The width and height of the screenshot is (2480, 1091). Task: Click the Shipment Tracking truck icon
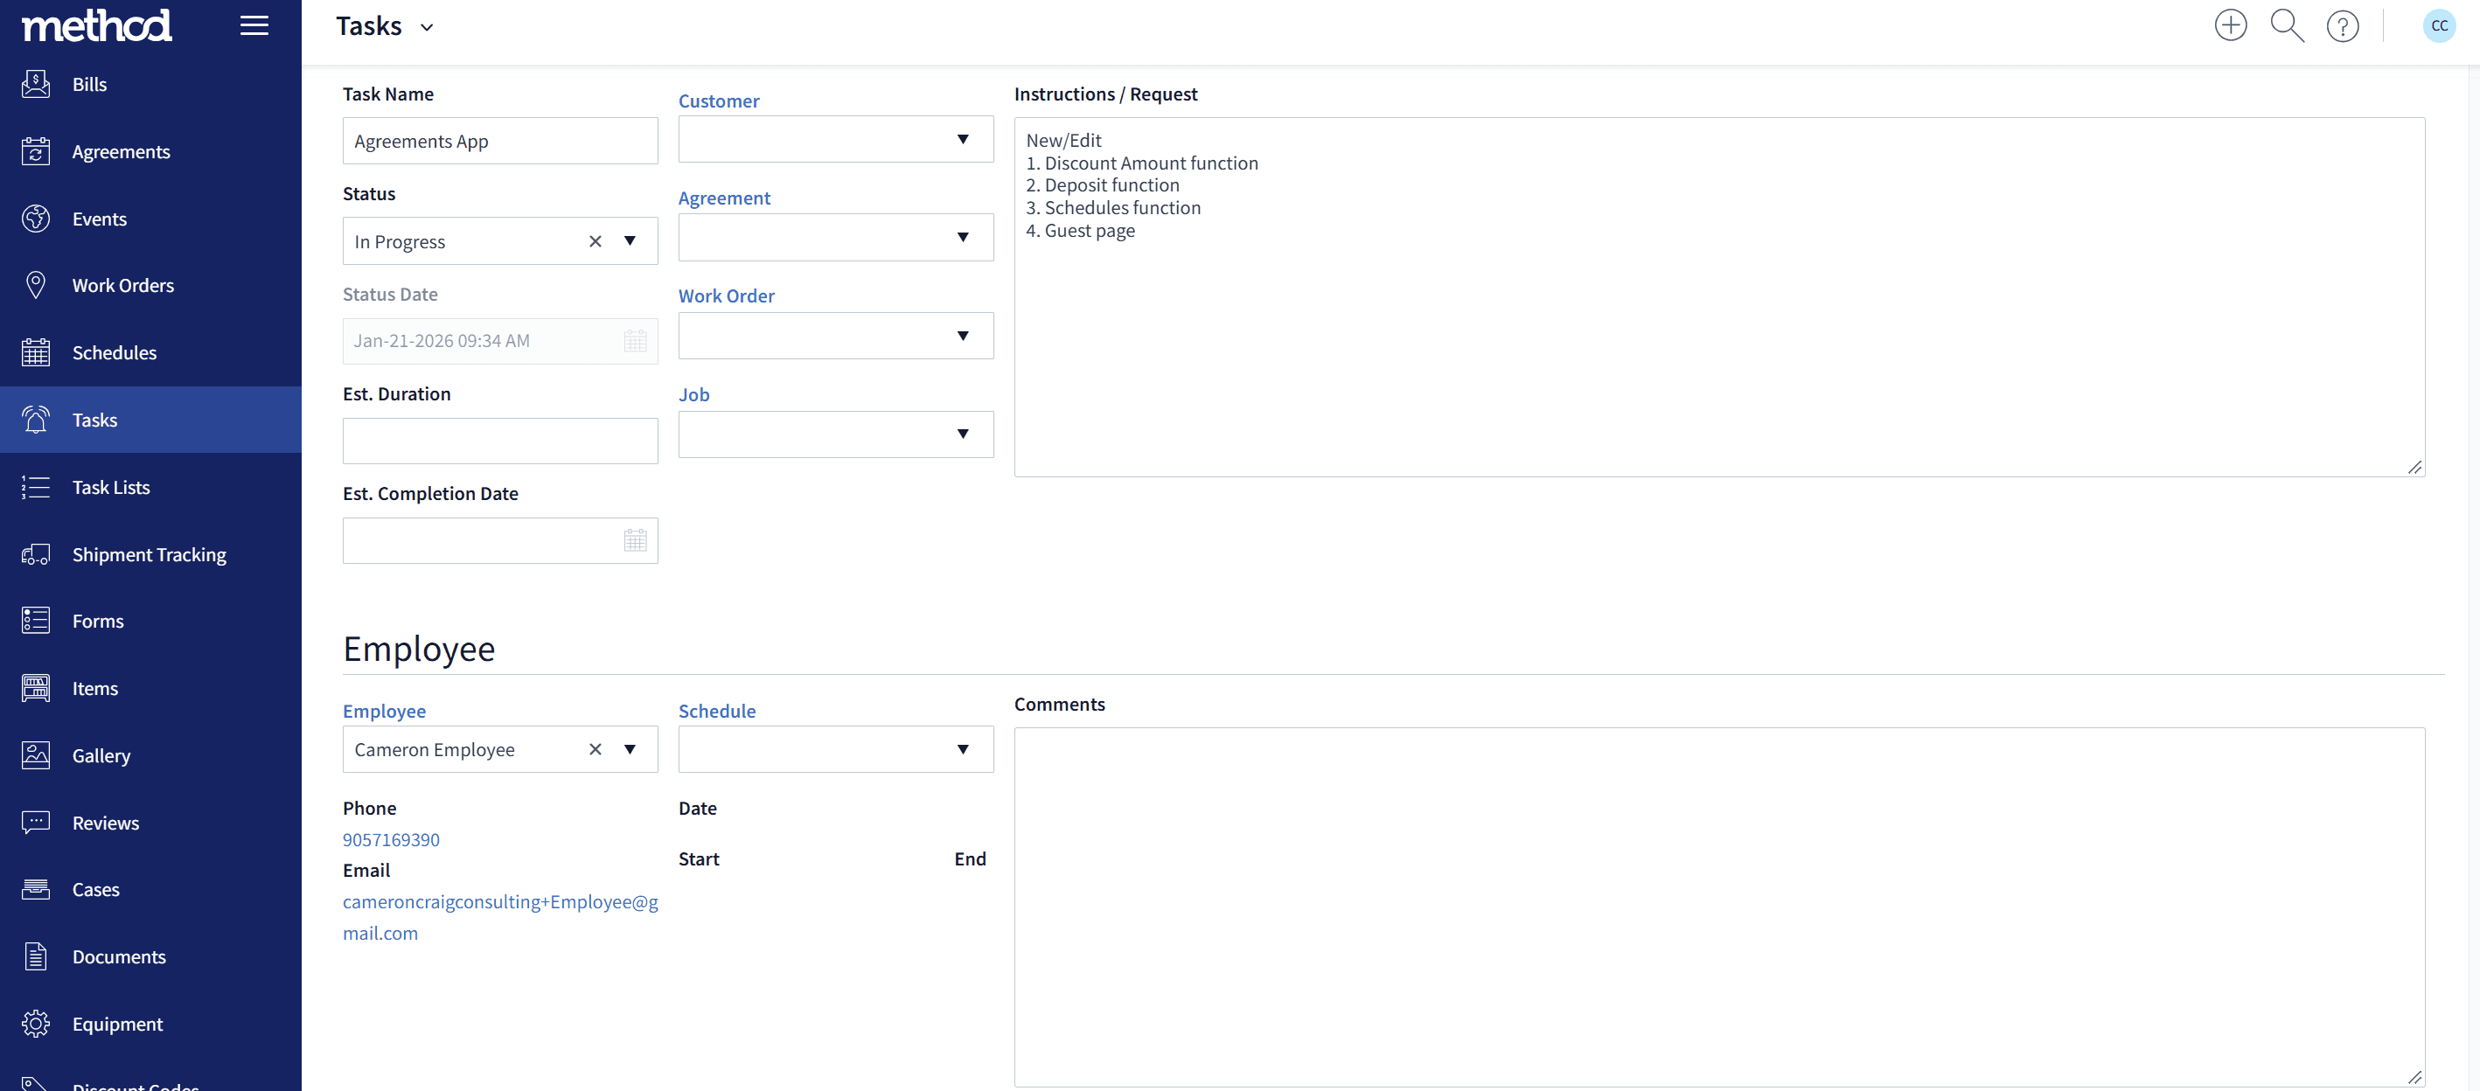point(36,554)
